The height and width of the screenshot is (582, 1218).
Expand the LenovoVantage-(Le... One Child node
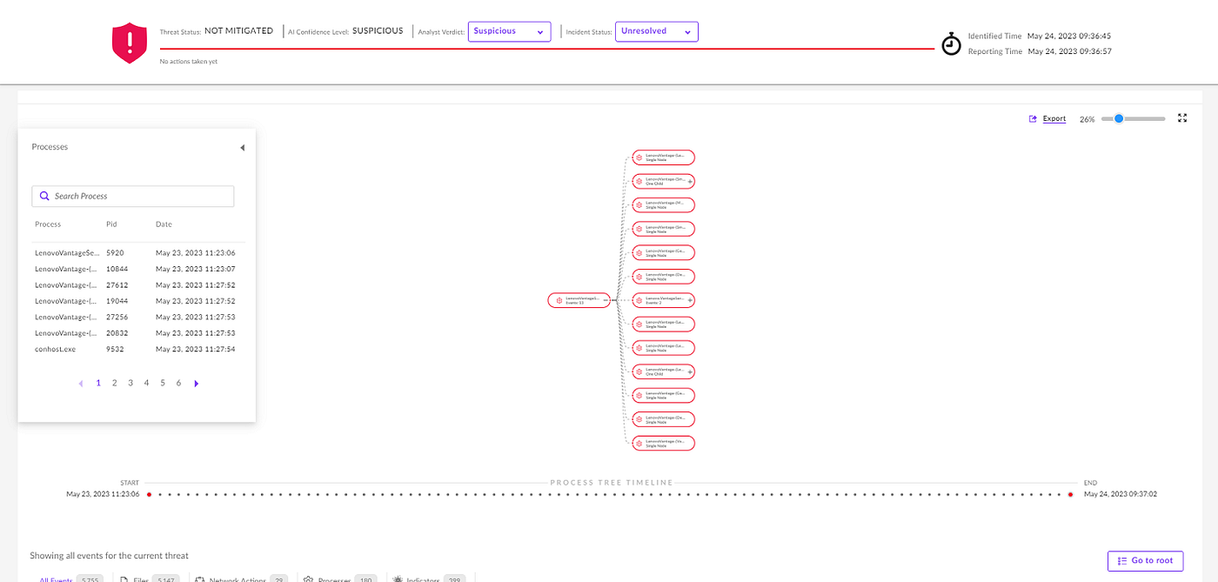coord(690,371)
